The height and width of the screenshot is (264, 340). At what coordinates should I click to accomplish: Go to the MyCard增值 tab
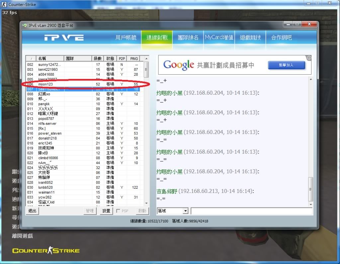click(219, 38)
